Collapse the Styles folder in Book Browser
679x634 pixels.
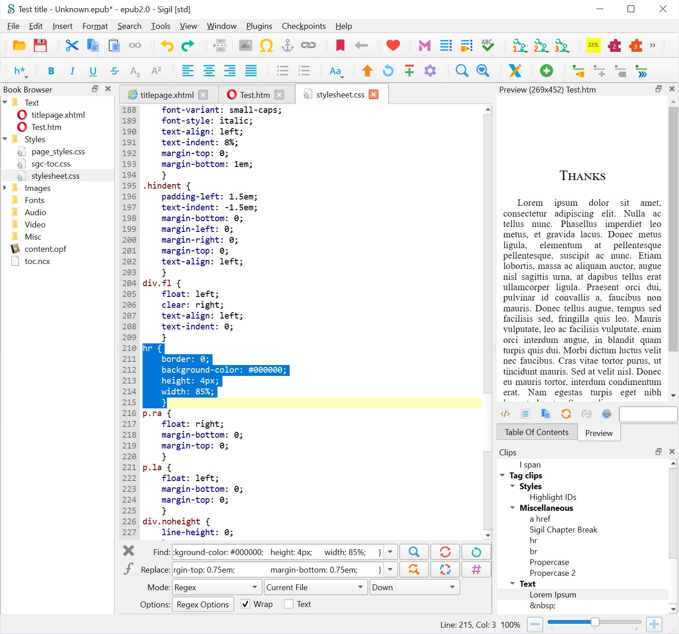pos(5,139)
